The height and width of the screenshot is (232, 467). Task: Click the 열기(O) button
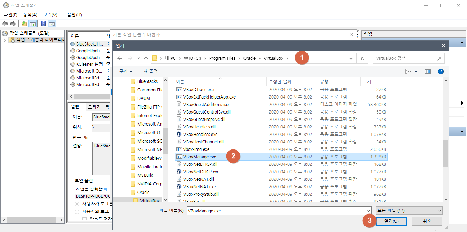coord(392,221)
